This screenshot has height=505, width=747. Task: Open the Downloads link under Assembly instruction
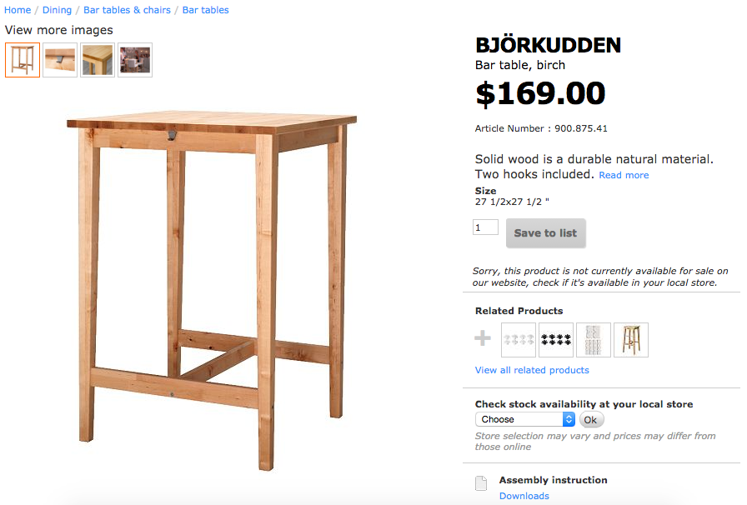(x=524, y=496)
